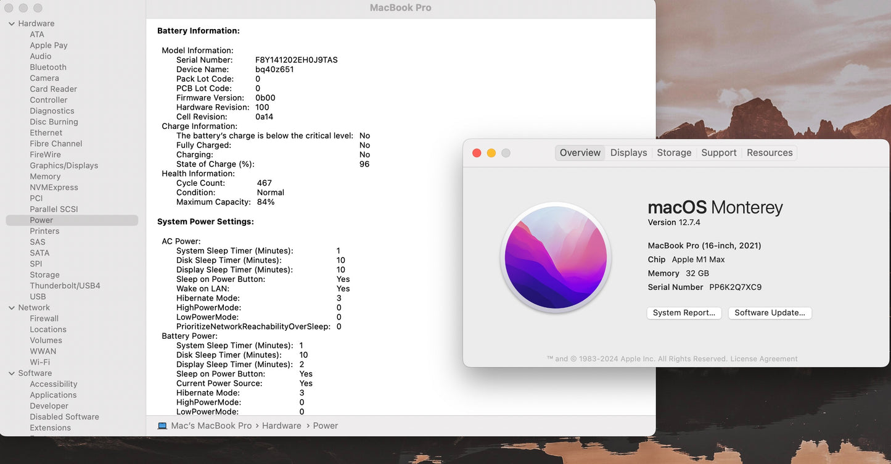Click Hardware in the breadcrumb path
The image size is (891, 464).
point(281,426)
